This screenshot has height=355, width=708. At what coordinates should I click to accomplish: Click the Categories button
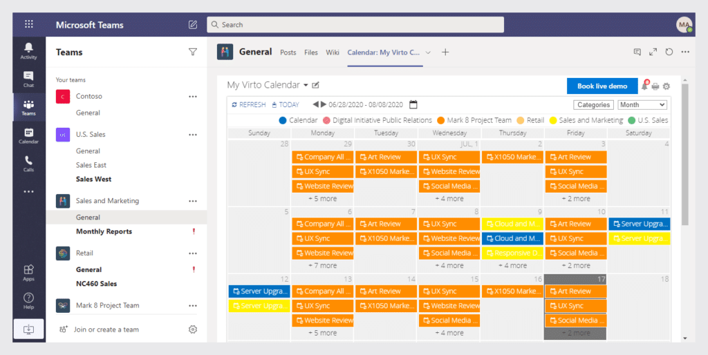click(594, 105)
